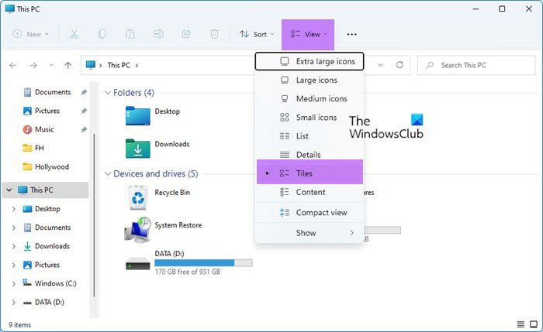The image size is (543, 332).
Task: Click DATA (D:) capacity bar
Action: pos(203,263)
